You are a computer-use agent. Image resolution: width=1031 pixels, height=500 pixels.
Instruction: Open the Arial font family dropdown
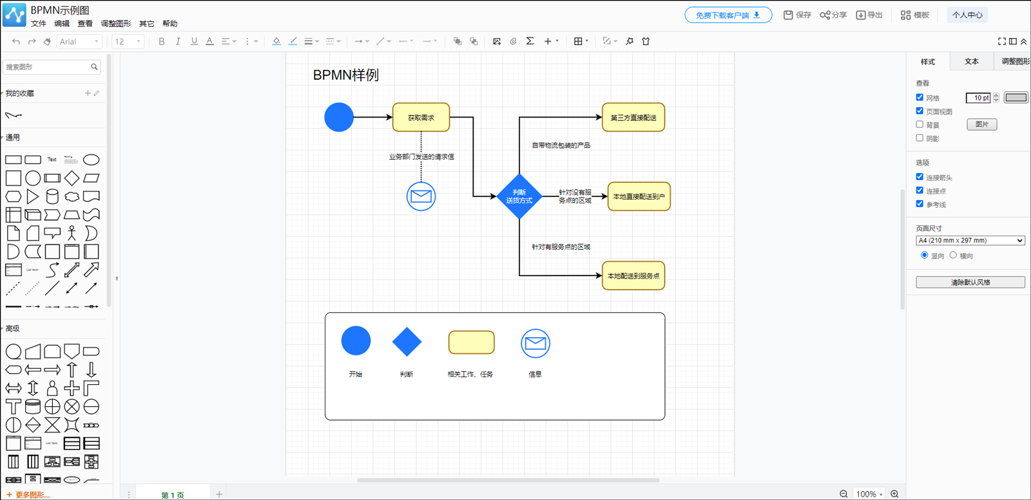click(x=79, y=42)
